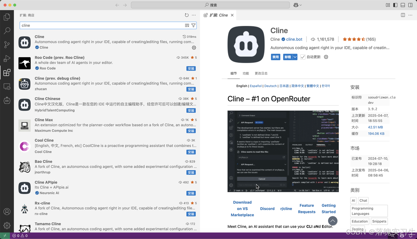This screenshot has height=239, width=417.
Task: Install the Rx-cline extension
Action: tap(191, 214)
